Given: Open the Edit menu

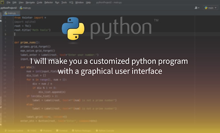Looking at the screenshot, I should pos(14,3).
